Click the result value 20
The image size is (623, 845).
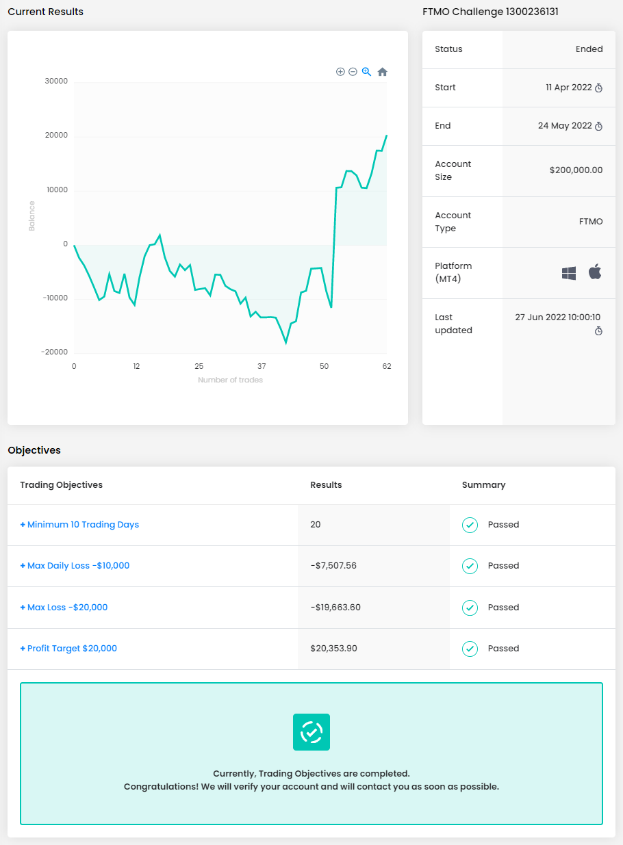click(315, 525)
